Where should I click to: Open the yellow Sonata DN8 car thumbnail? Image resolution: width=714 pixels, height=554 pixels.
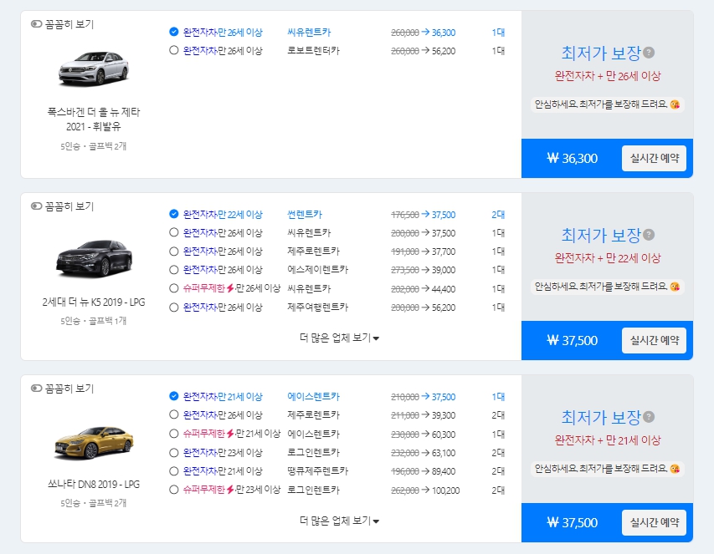[94, 442]
